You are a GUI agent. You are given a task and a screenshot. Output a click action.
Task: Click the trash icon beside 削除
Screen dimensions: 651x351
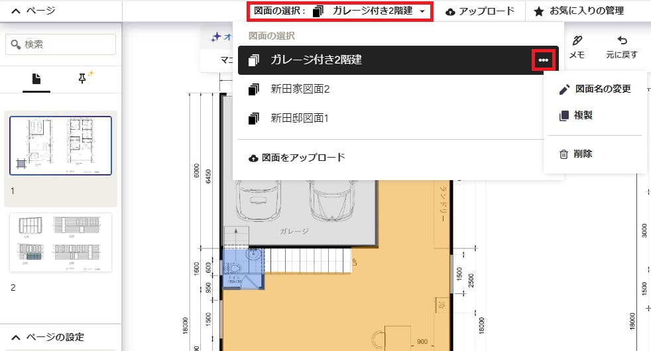tap(563, 154)
